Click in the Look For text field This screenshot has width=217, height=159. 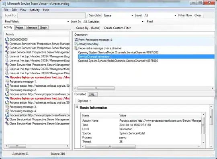pyautogui.click(x=51, y=16)
